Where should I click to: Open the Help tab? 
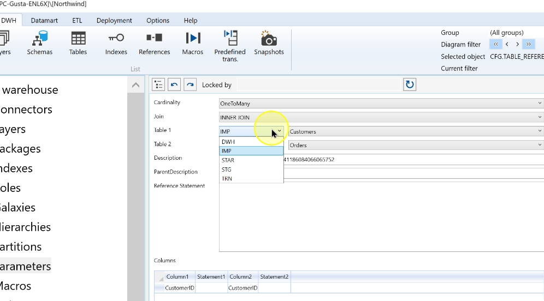[x=191, y=20]
